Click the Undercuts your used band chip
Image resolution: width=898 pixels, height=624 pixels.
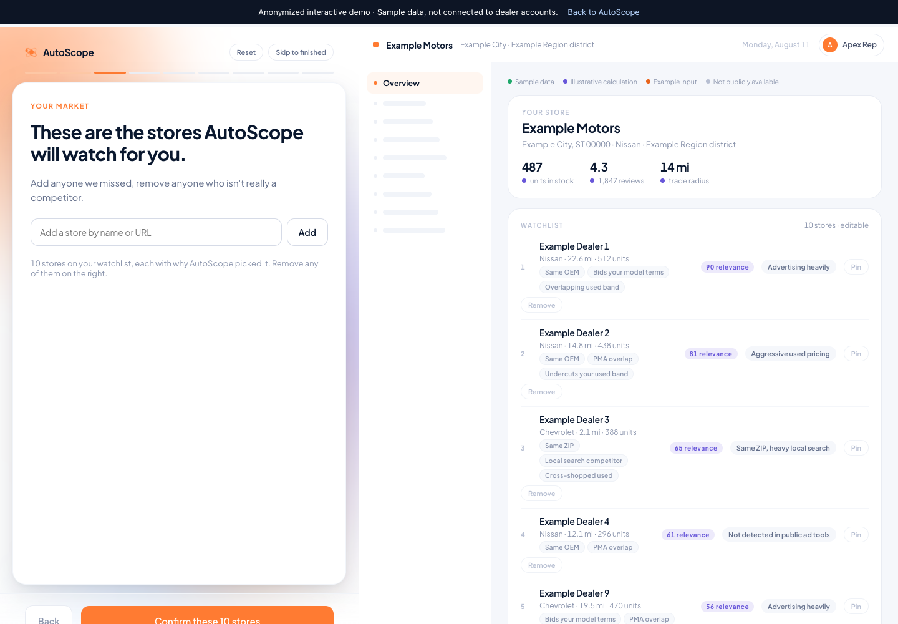tap(586, 374)
